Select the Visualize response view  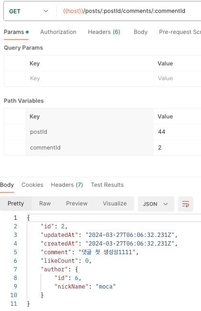115,204
